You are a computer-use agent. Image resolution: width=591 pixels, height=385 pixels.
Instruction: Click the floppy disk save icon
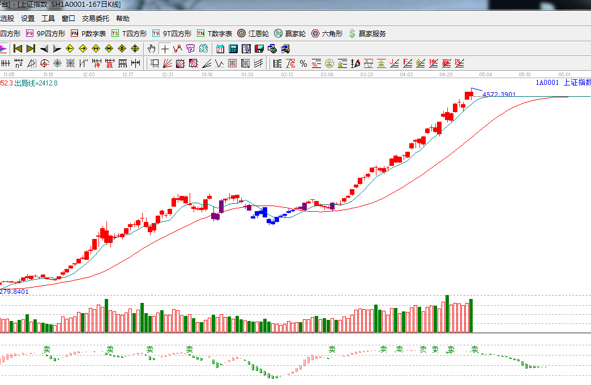pyautogui.click(x=259, y=48)
